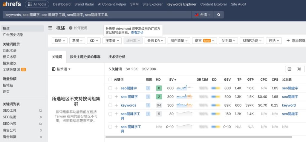Open Brand Radar in top navigation
This screenshot has height=142, width=306.
click(84, 4)
